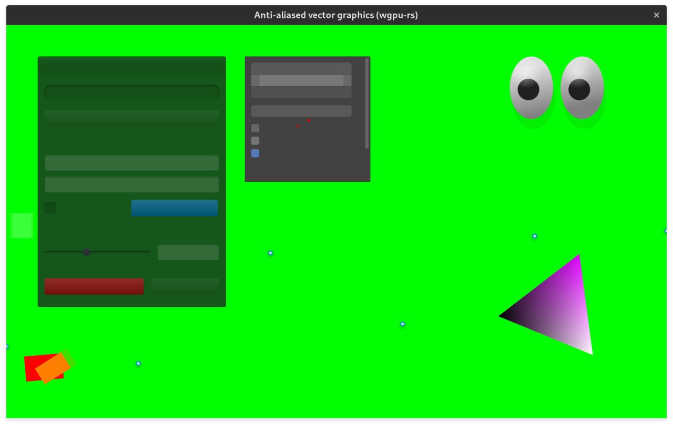673x425 pixels.
Task: Click the gray panel's vertical scrollbar
Action: pyautogui.click(x=367, y=103)
